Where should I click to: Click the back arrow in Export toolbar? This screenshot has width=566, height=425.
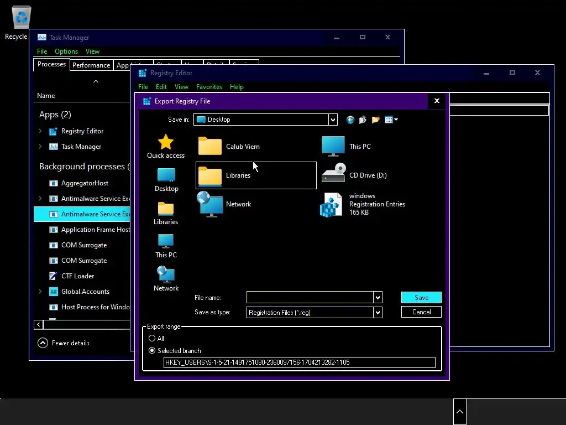[x=350, y=120]
